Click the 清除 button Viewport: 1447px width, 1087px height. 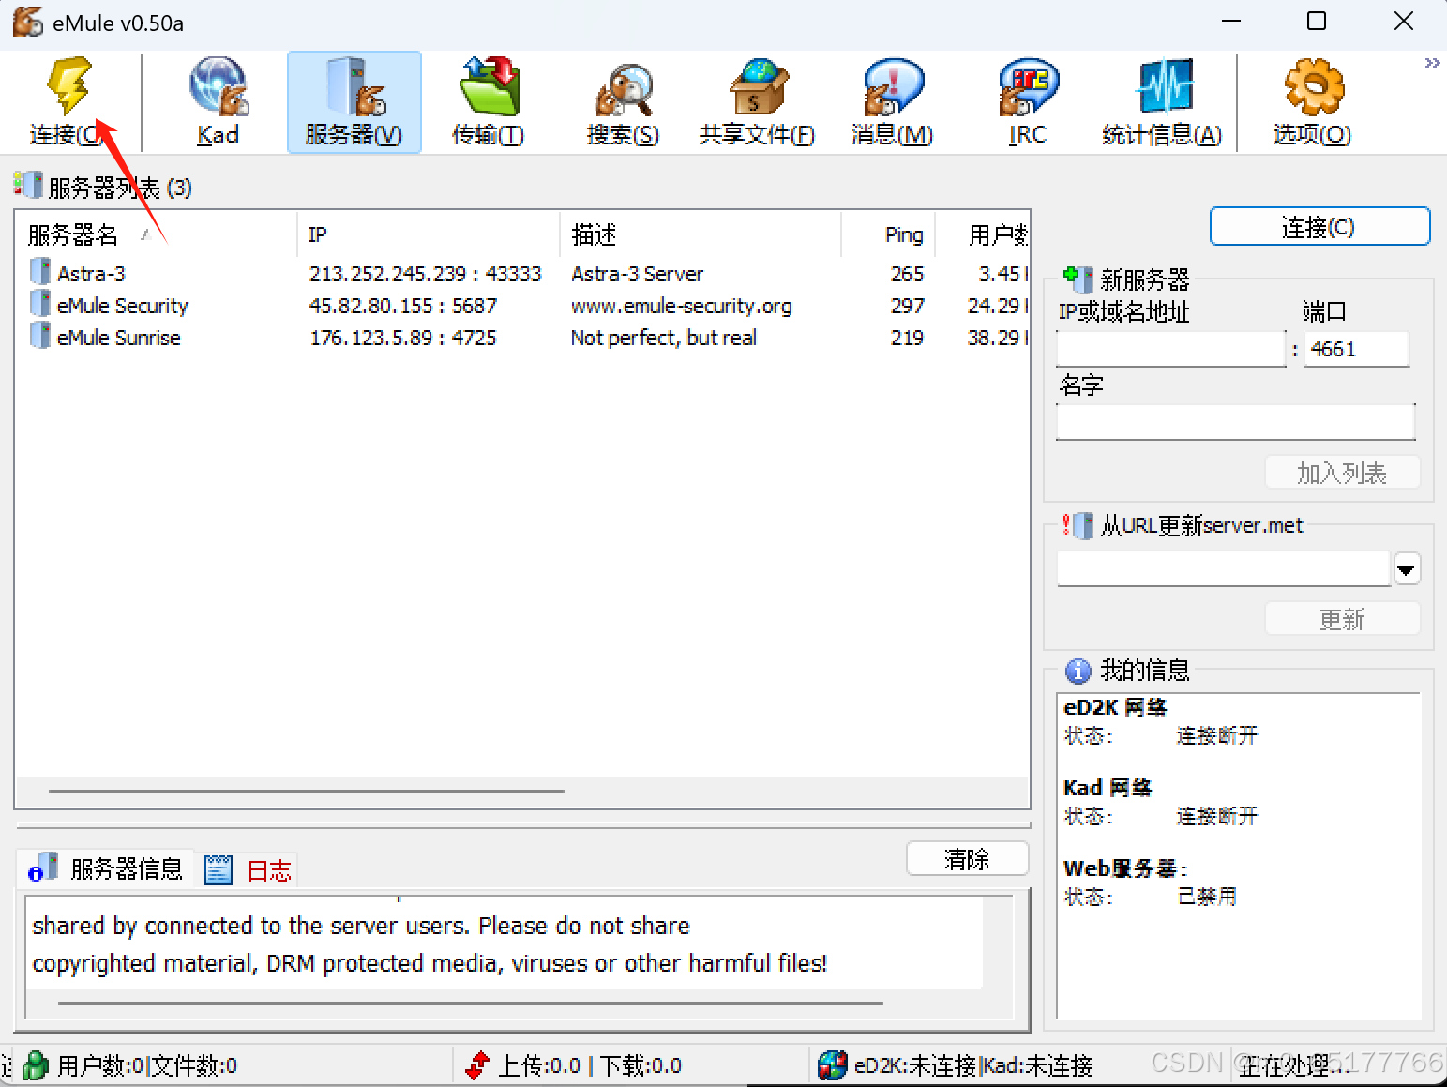967,859
